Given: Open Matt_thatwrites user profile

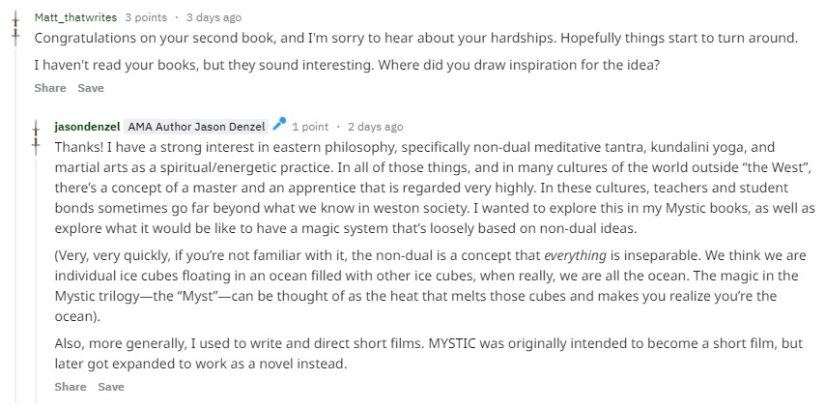Looking at the screenshot, I should click(75, 17).
